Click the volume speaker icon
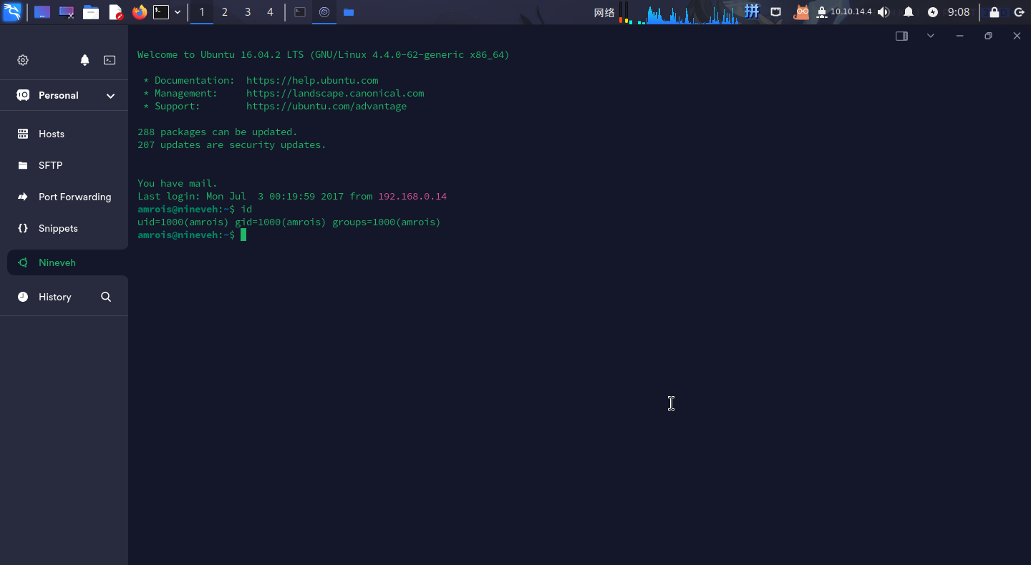This screenshot has height=565, width=1031. click(x=884, y=12)
